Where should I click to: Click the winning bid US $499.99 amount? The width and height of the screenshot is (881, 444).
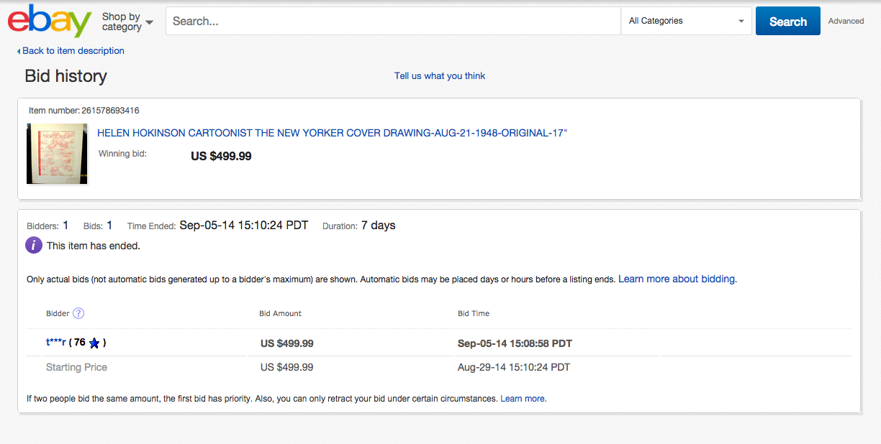221,156
